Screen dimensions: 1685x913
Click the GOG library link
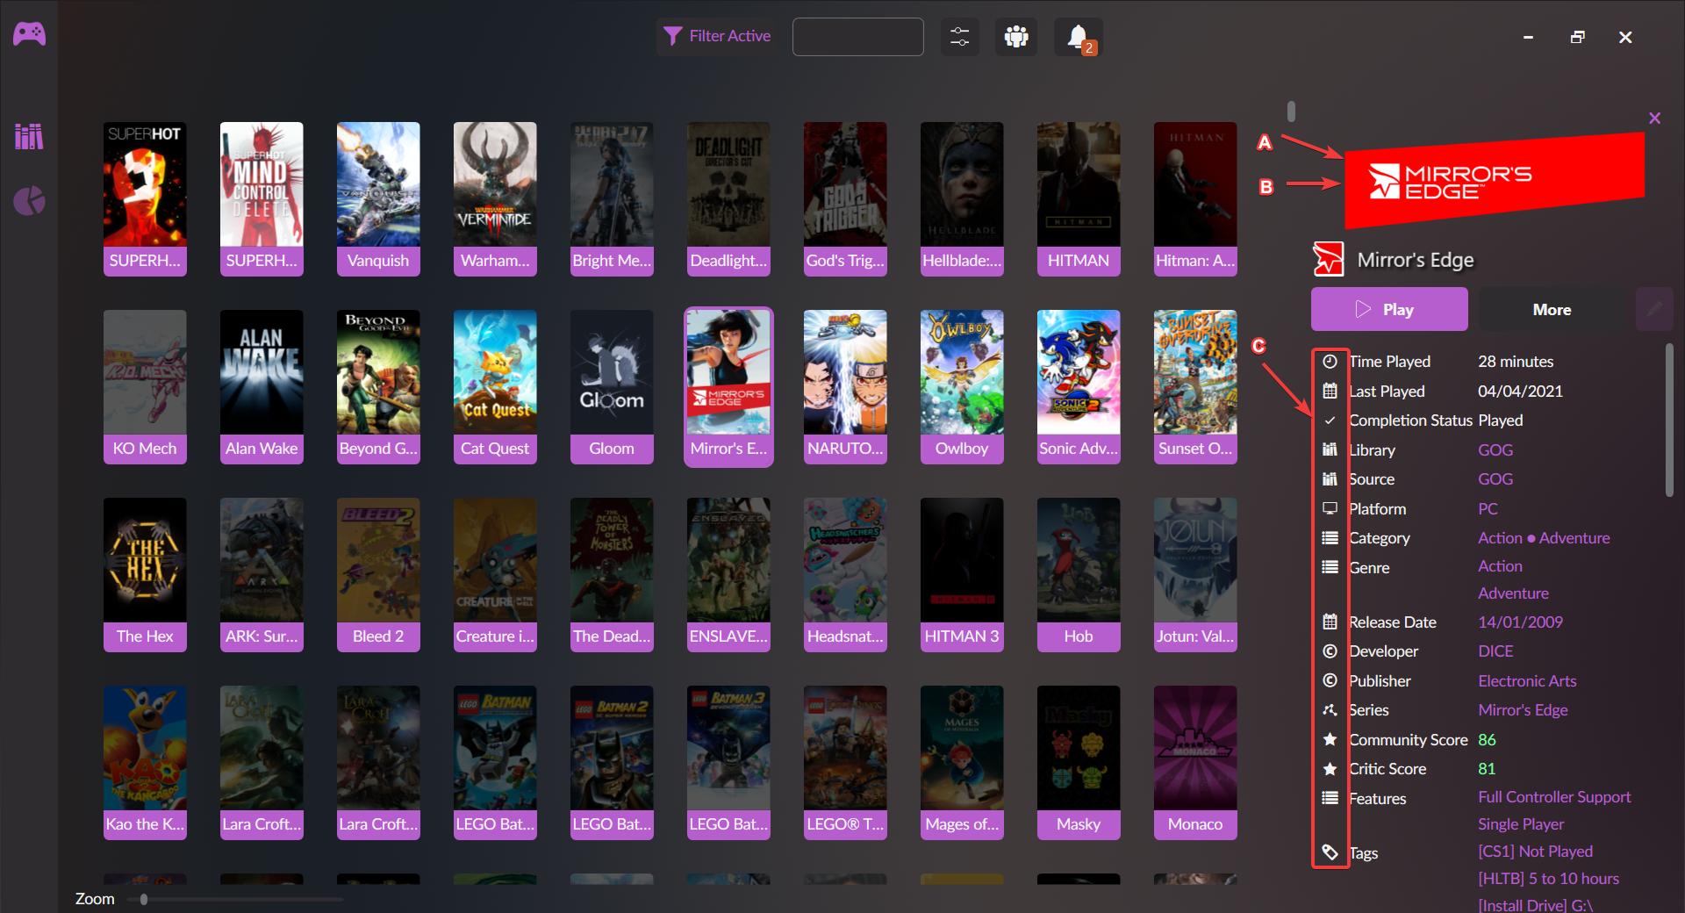tap(1495, 449)
